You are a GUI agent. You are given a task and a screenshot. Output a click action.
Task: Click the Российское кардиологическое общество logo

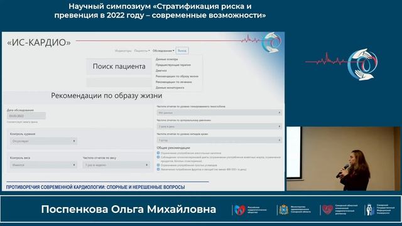pyautogui.click(x=250, y=210)
